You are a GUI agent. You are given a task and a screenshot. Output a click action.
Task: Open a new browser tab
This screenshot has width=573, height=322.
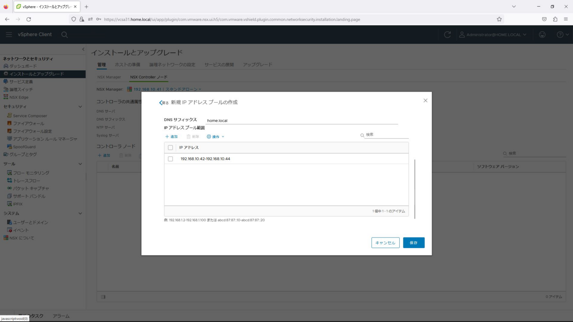[86, 7]
